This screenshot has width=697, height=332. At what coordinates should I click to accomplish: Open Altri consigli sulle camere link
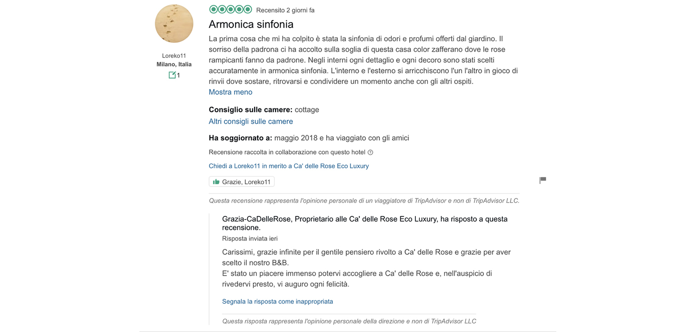[x=251, y=121]
